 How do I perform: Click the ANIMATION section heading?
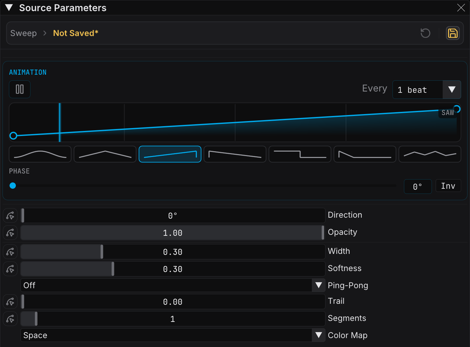[x=28, y=72]
